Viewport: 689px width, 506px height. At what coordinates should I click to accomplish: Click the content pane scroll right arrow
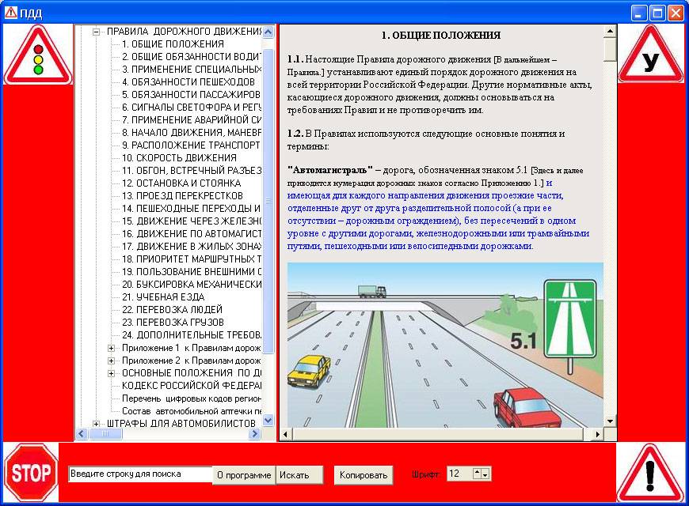pyautogui.click(x=598, y=435)
